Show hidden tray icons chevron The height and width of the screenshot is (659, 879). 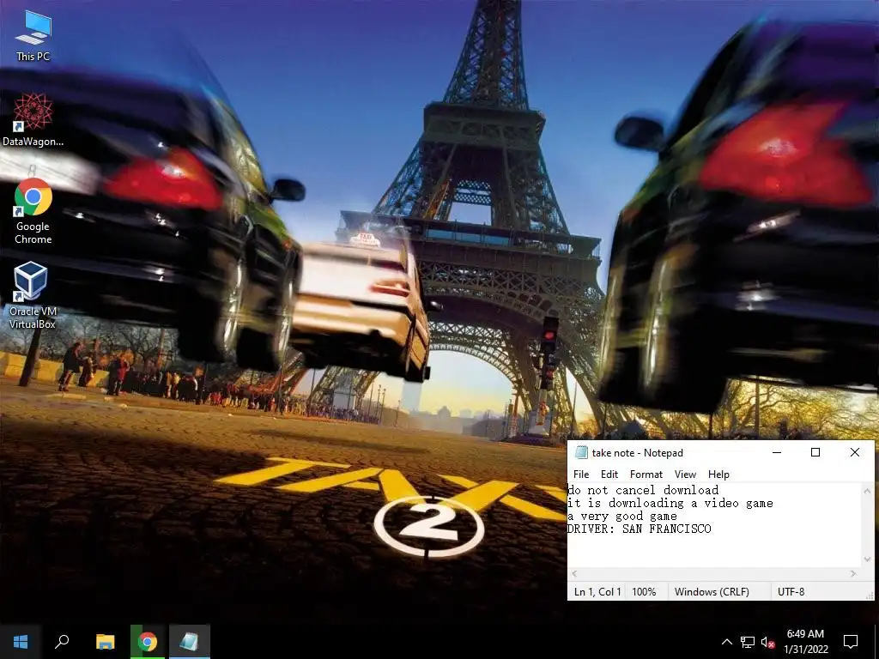[726, 642]
